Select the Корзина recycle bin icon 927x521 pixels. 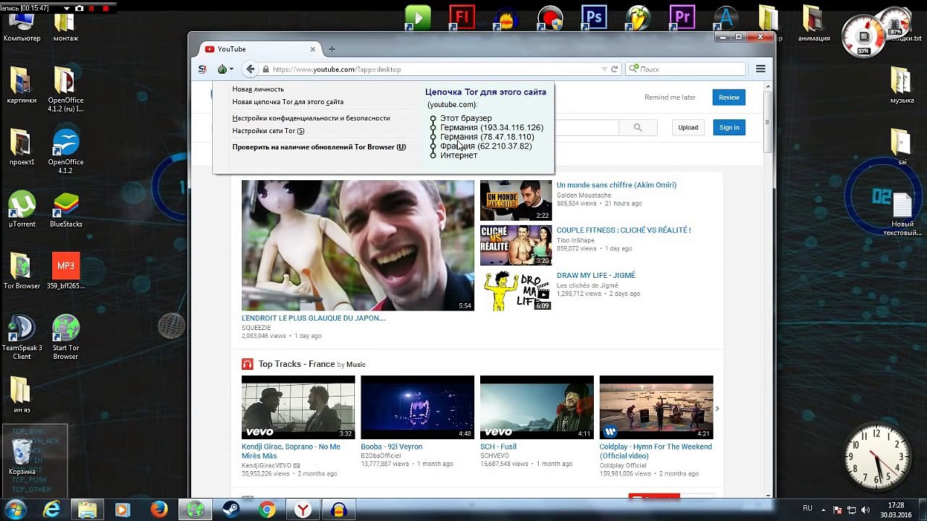point(22,456)
